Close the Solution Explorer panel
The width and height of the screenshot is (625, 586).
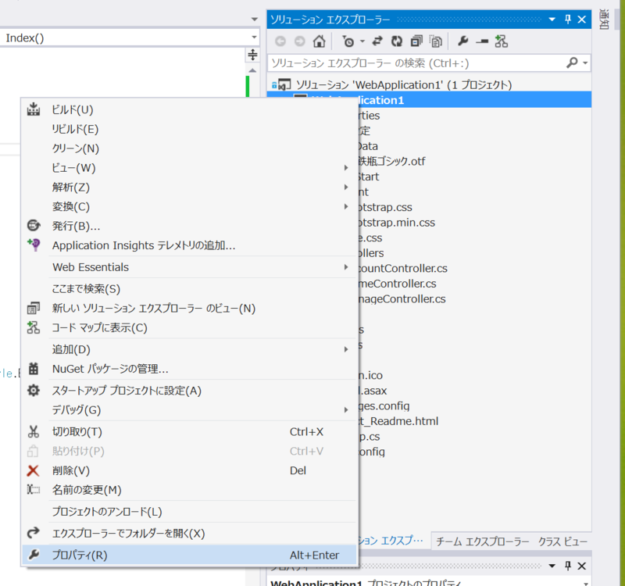pyautogui.click(x=582, y=19)
